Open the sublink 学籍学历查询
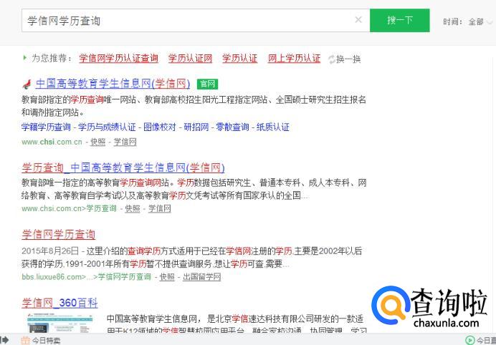This screenshot has width=496, height=345. click(46, 127)
